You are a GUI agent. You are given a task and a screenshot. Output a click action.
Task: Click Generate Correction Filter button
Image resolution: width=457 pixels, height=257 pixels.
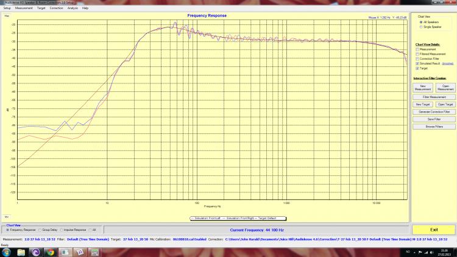point(434,112)
